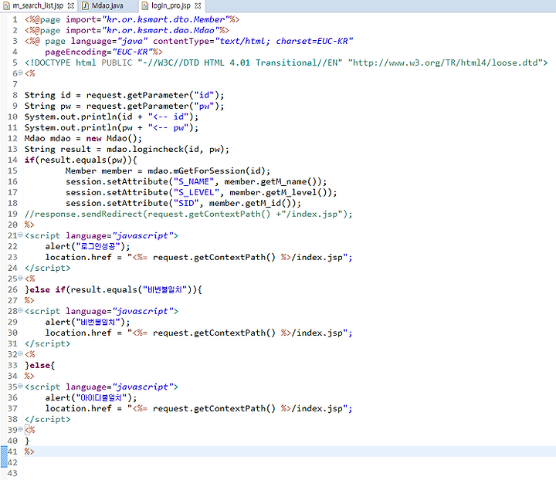
Task: Click the contentType attribute on line 3
Action: (x=253, y=41)
